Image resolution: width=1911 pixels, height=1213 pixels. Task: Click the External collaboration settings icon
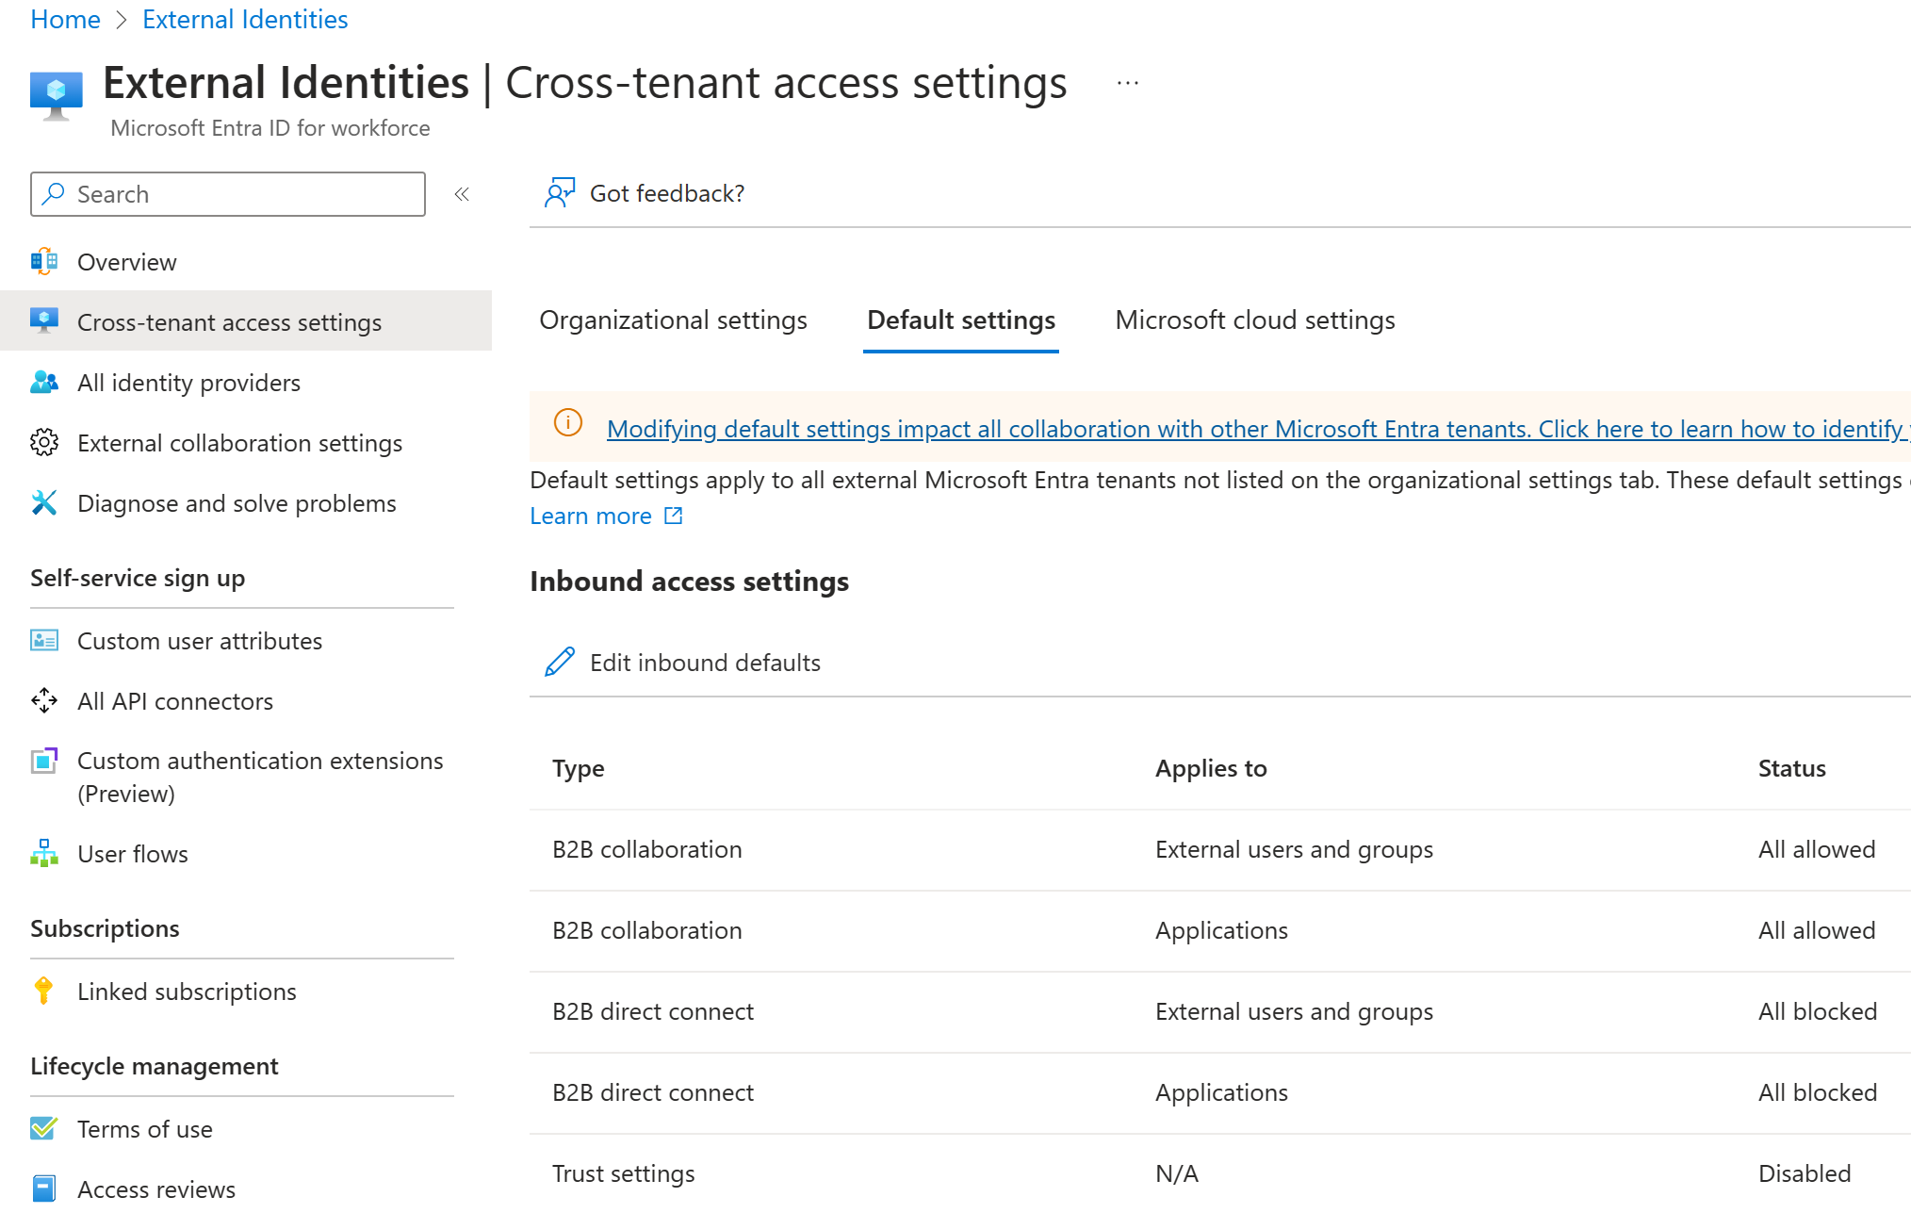41,441
